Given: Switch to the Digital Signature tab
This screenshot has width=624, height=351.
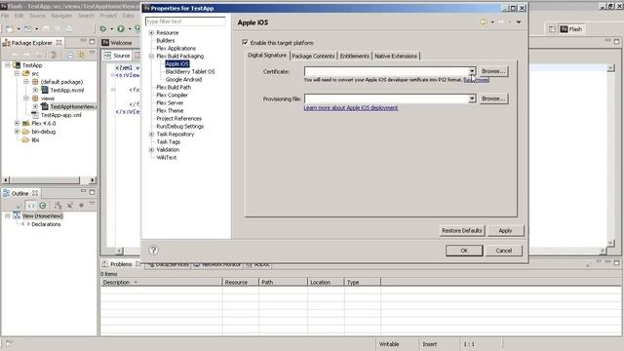Looking at the screenshot, I should [x=267, y=56].
